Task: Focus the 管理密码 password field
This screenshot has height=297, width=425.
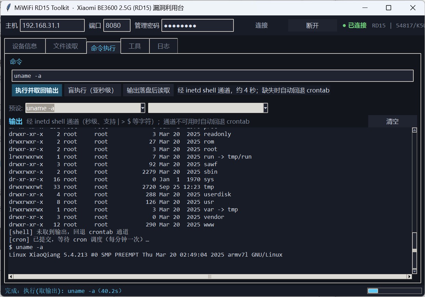Action: tap(198, 25)
